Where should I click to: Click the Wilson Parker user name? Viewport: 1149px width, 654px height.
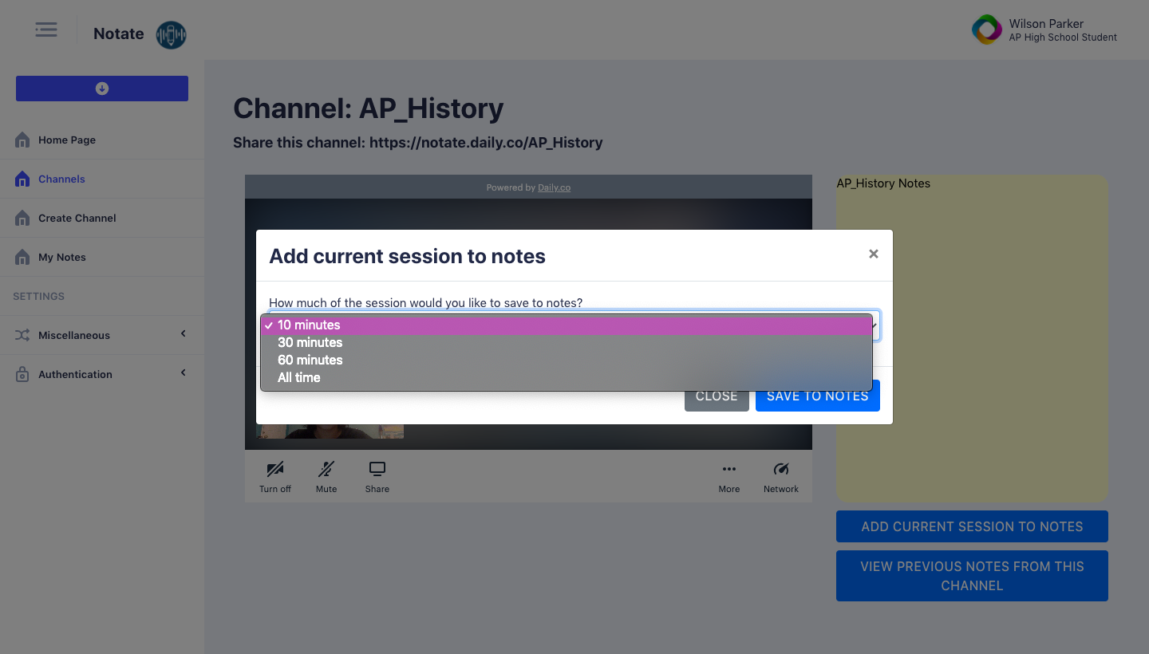coord(1046,24)
